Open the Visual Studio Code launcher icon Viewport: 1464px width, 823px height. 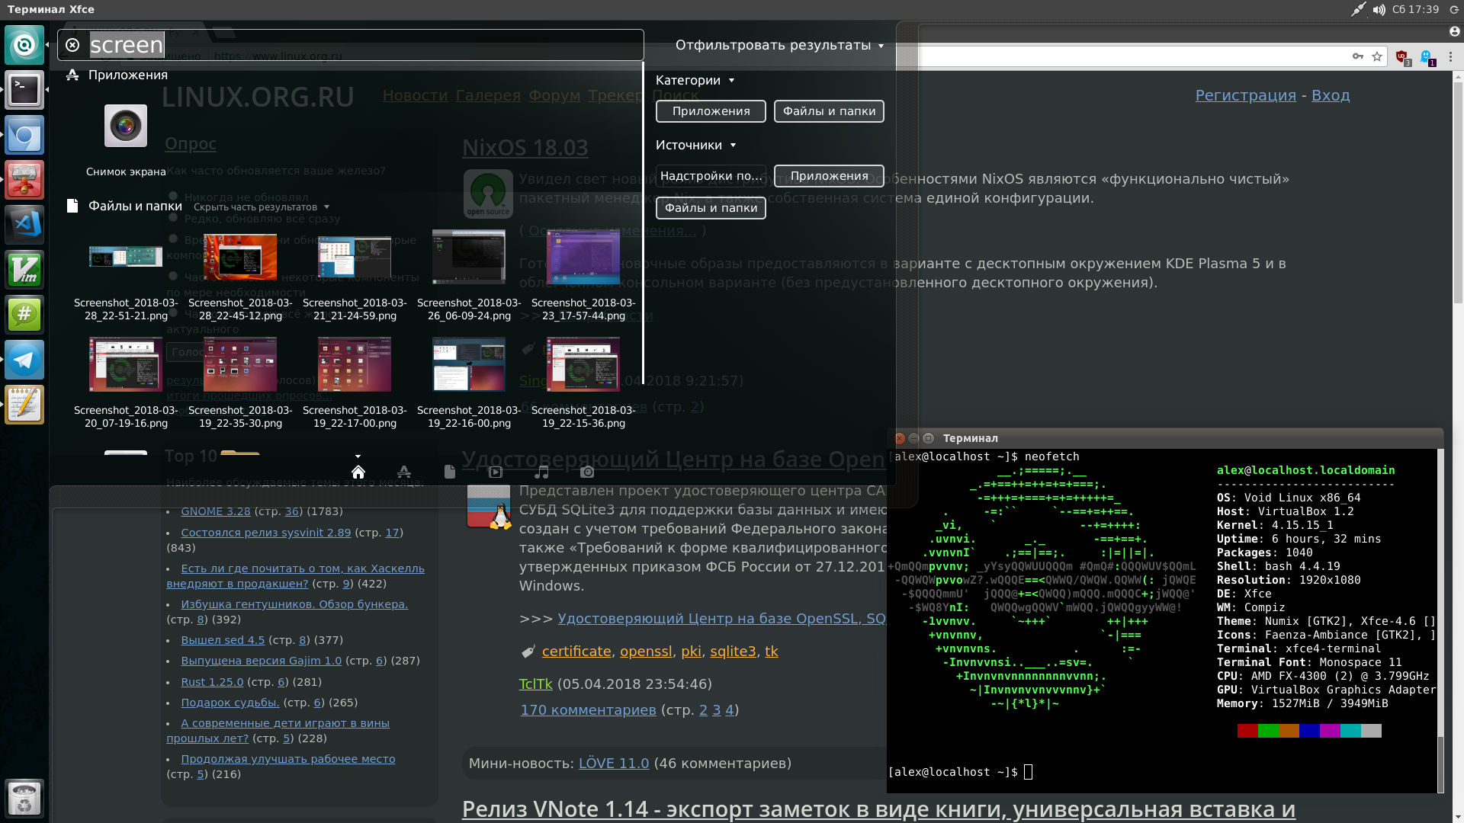tap(24, 225)
